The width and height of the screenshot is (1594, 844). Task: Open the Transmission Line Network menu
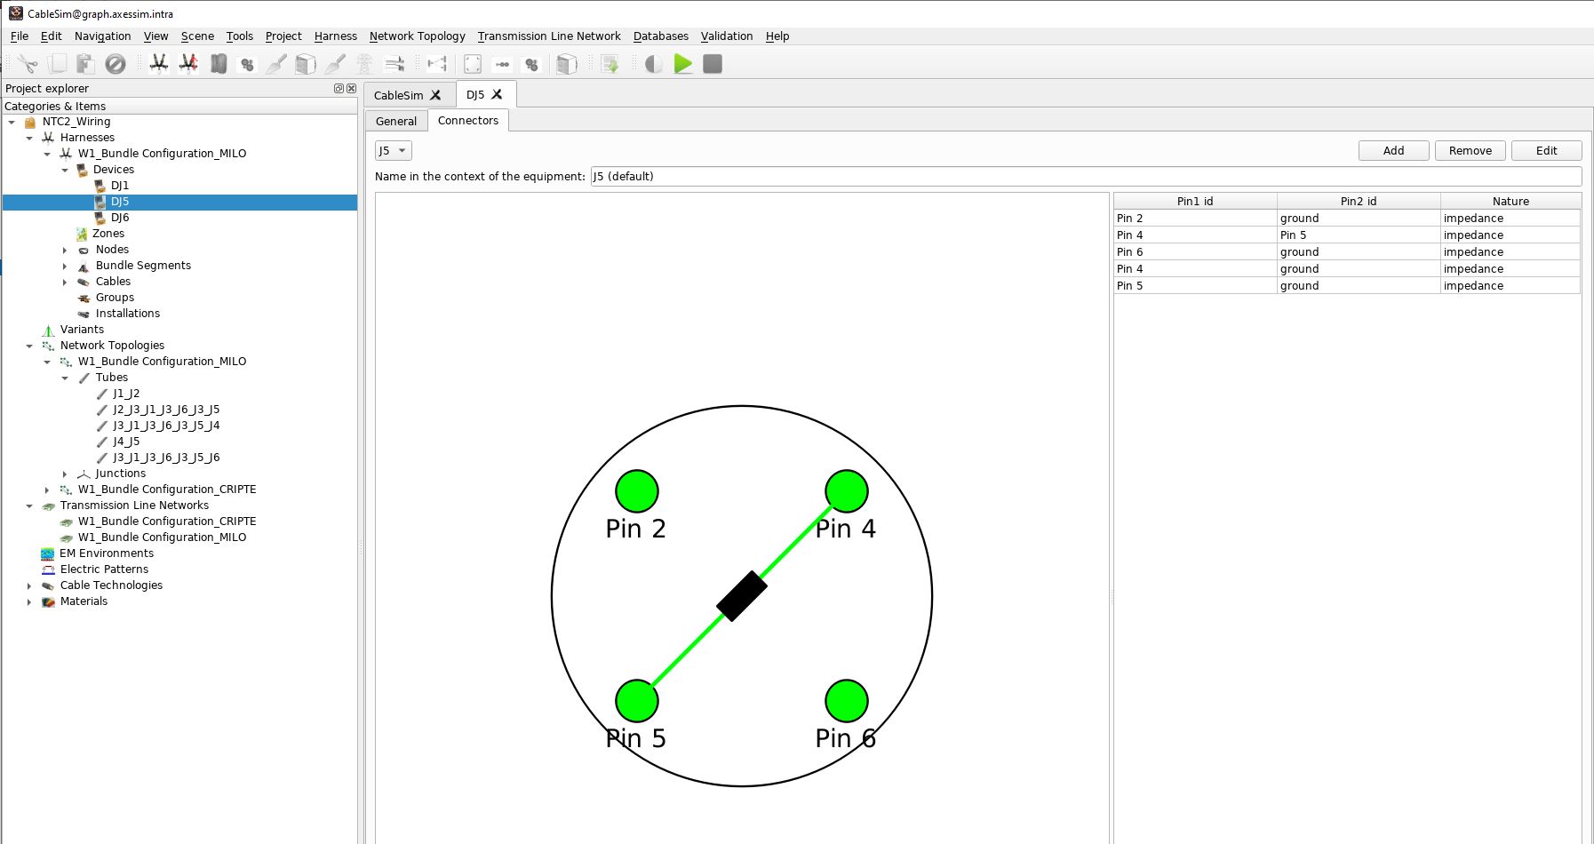[x=548, y=36]
